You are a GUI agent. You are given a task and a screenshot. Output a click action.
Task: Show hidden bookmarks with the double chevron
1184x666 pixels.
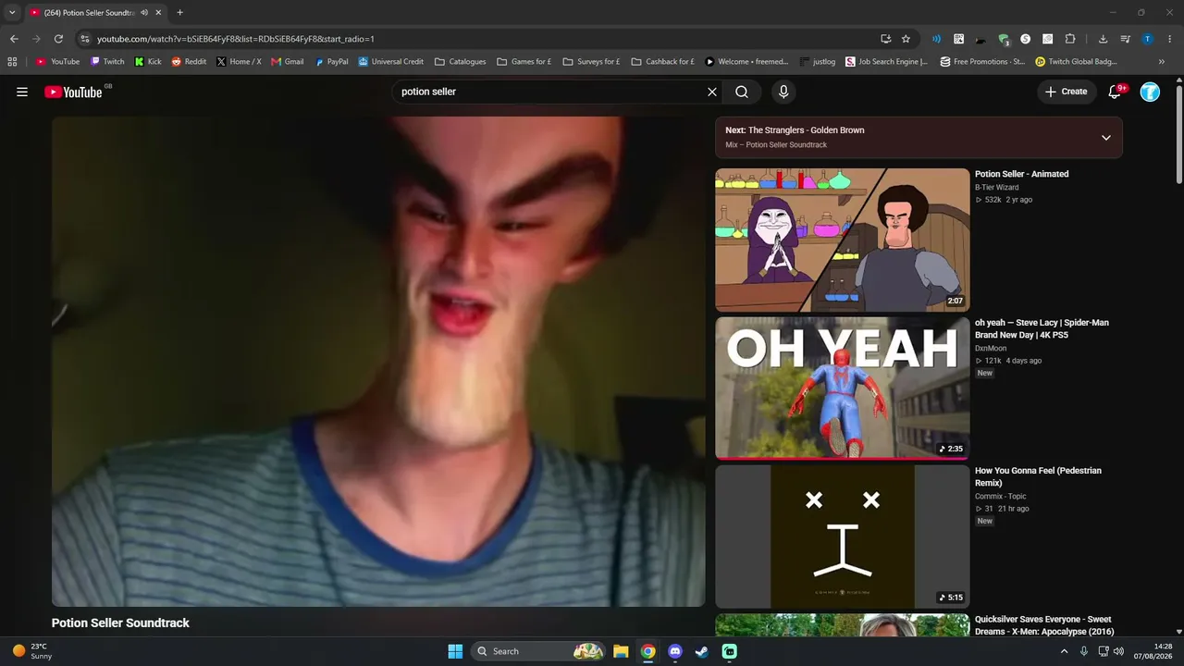1162,62
